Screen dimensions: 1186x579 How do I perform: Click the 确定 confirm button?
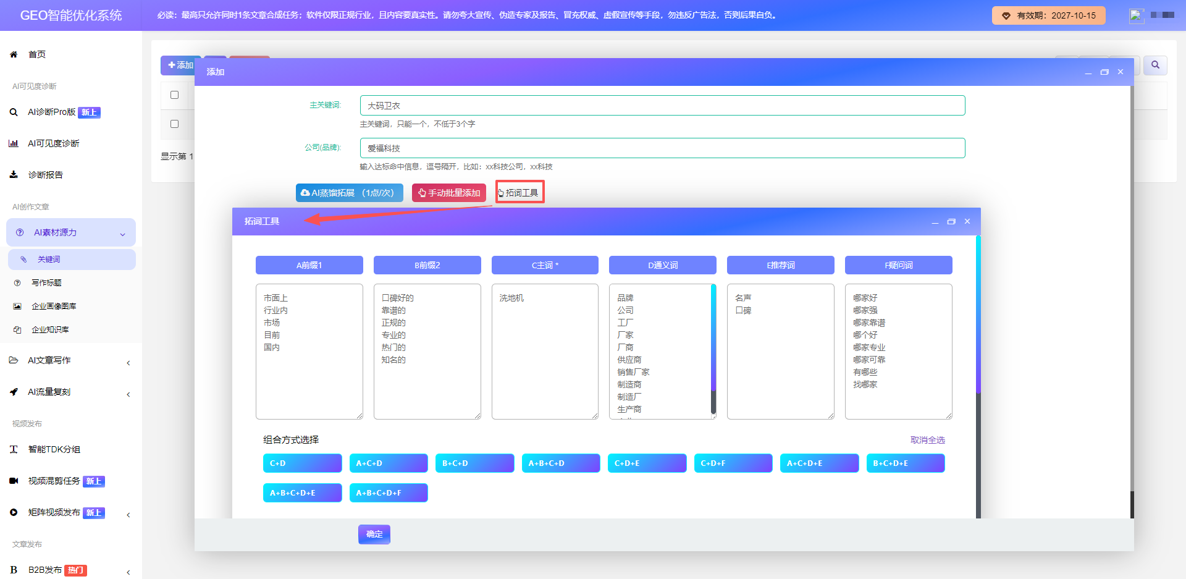374,535
